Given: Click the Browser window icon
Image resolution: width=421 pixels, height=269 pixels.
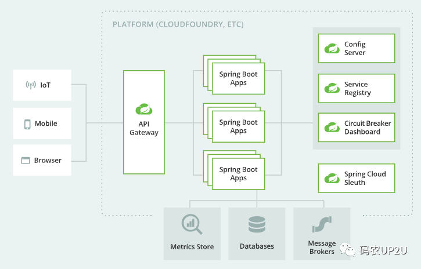Looking at the screenshot, I should (x=26, y=161).
